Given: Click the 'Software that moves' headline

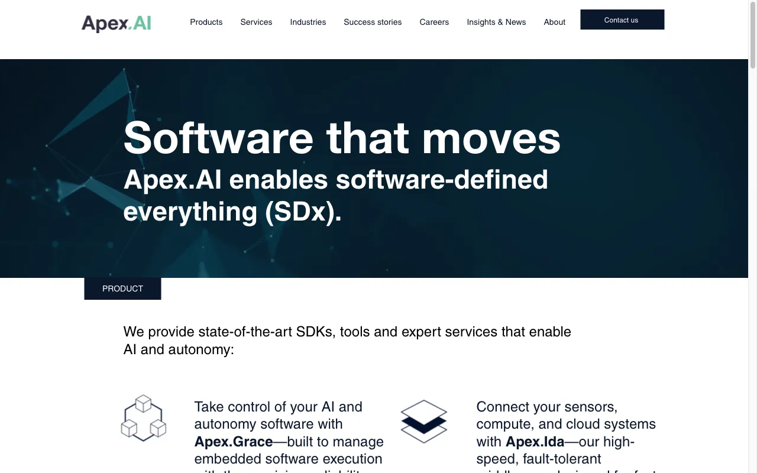Looking at the screenshot, I should (x=342, y=137).
